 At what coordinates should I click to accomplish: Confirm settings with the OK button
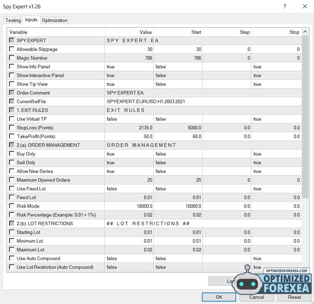tap(219, 297)
